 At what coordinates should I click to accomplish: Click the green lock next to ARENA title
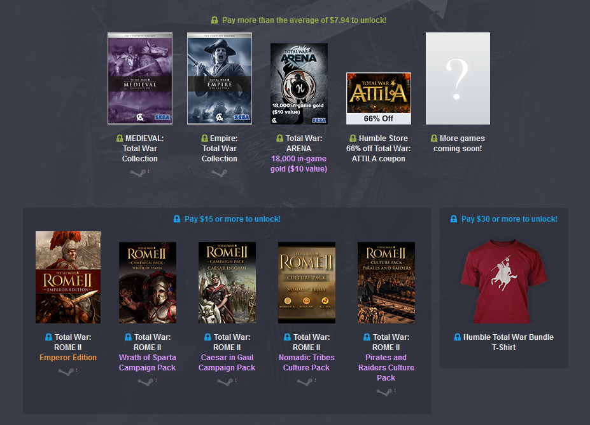point(279,138)
